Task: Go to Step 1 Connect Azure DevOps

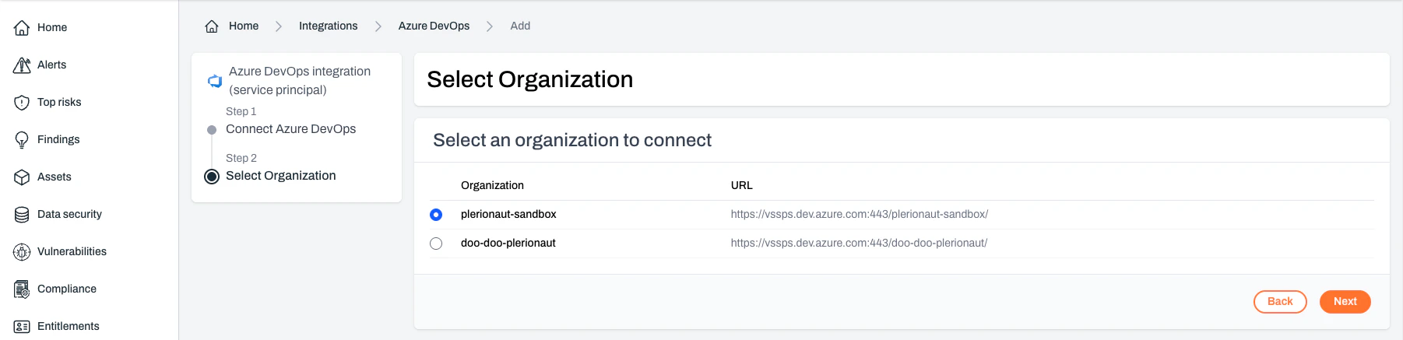Action: (x=290, y=129)
